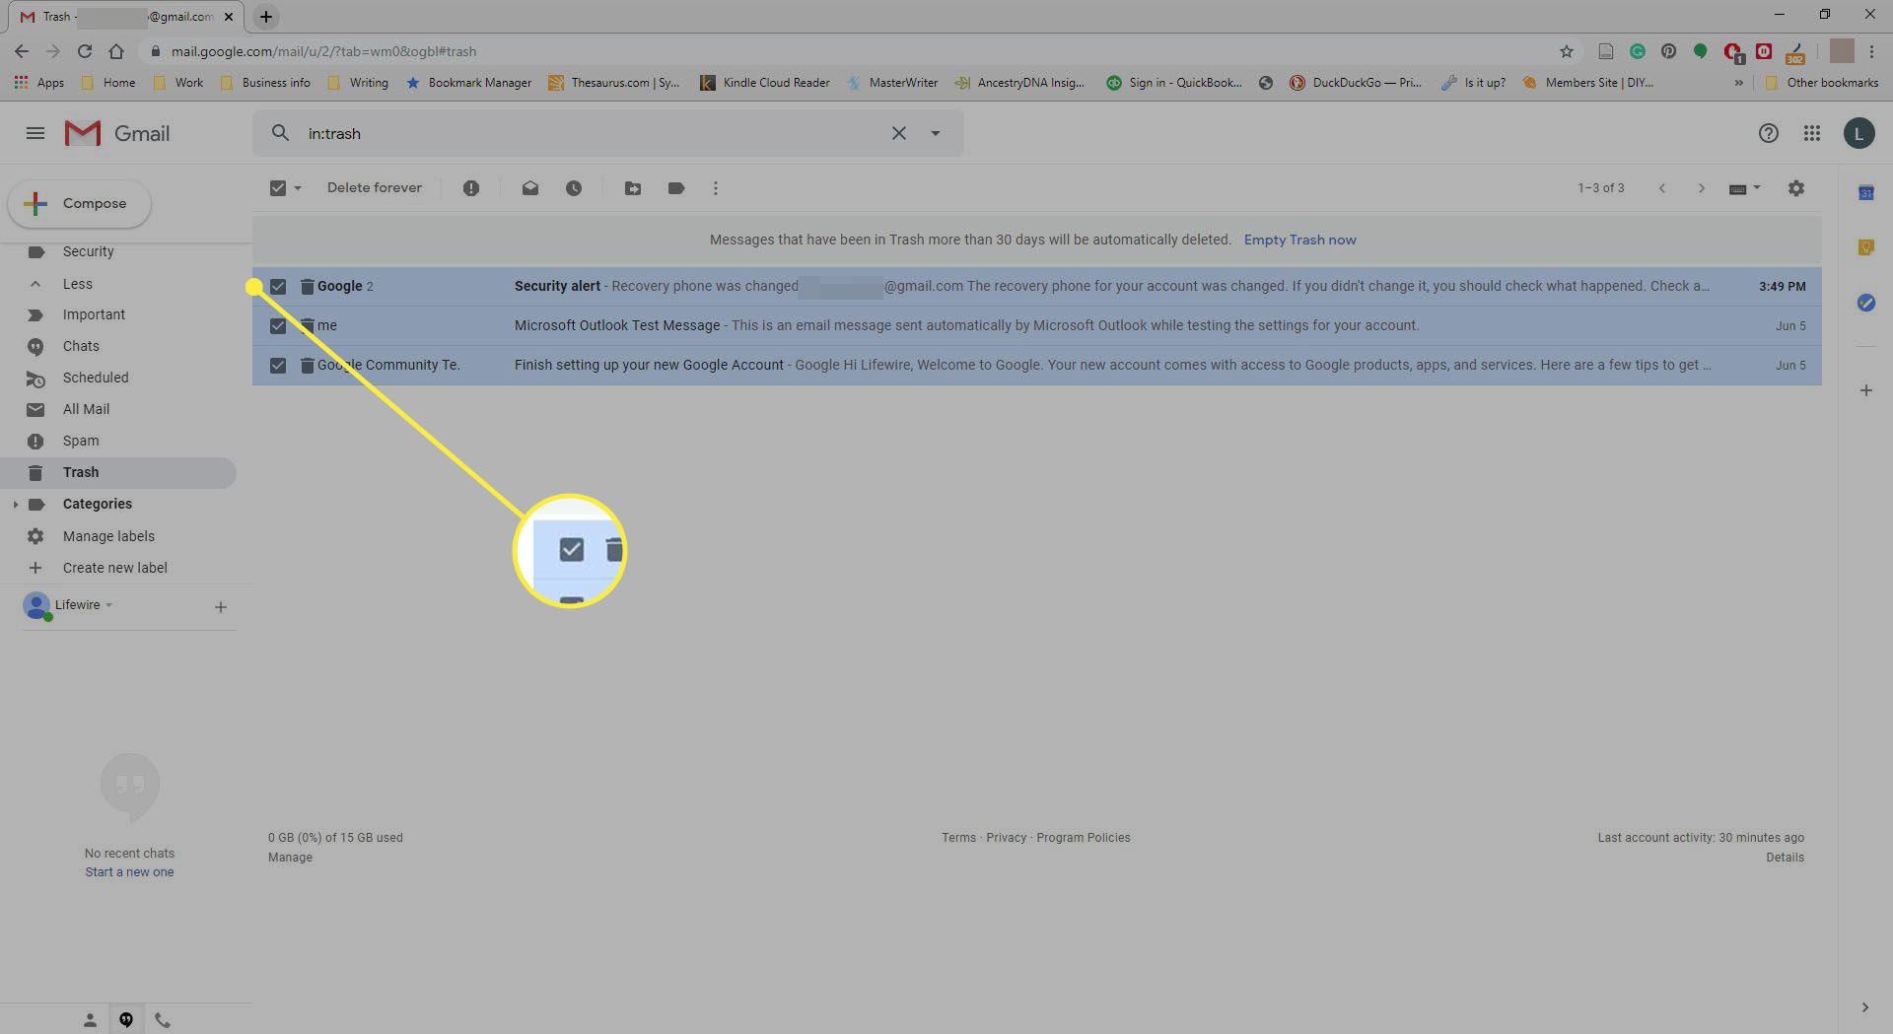Viewport: 1893px width, 1034px height.
Task: Go to Older messages arrow
Action: click(1702, 188)
